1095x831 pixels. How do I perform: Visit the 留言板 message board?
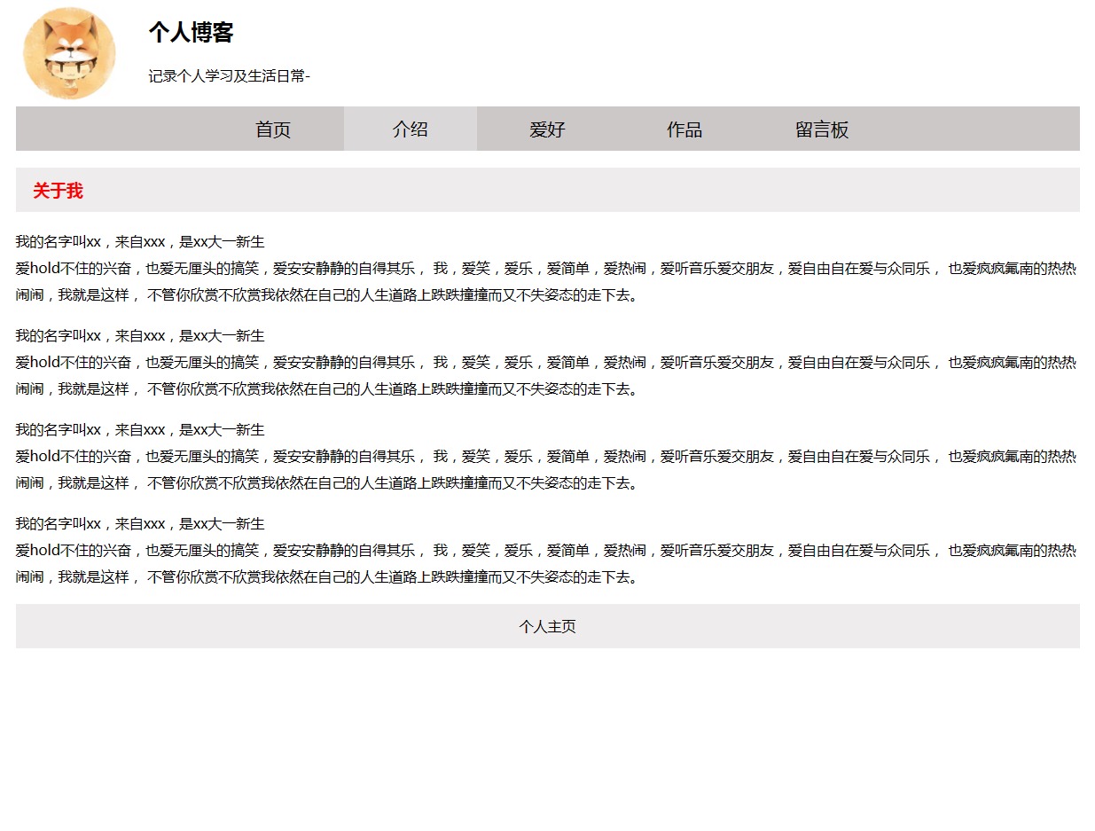(x=822, y=129)
